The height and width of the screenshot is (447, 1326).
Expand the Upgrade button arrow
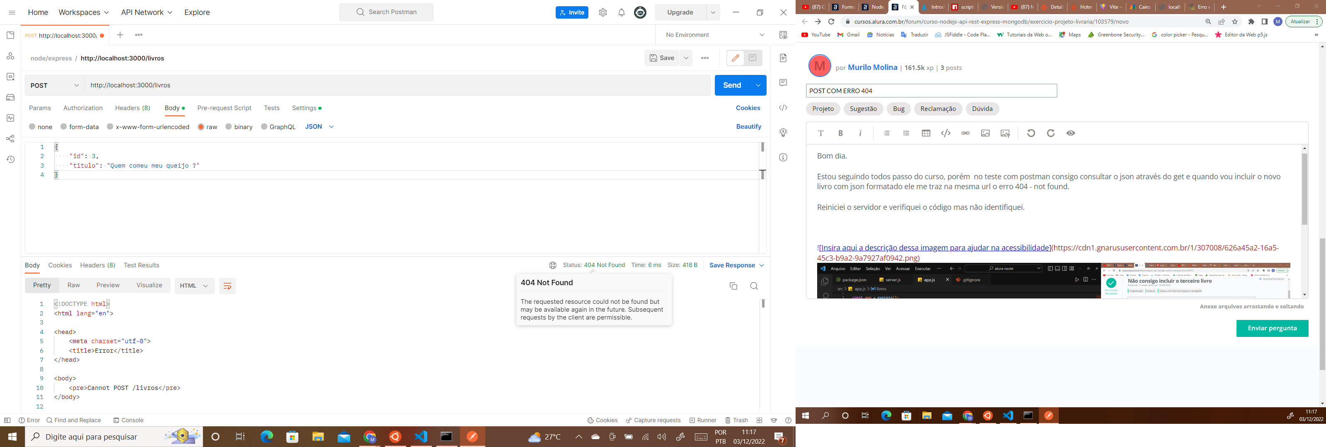[713, 12]
